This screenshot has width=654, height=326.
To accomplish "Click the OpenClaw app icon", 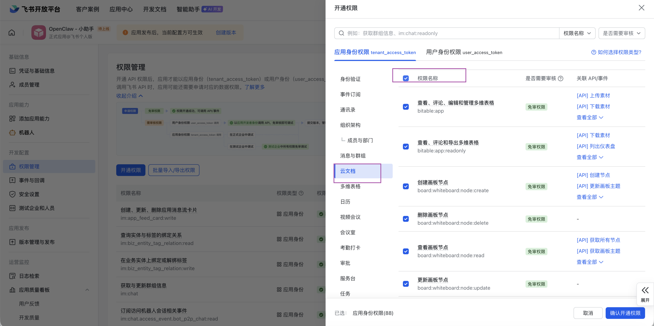I will pos(39,32).
